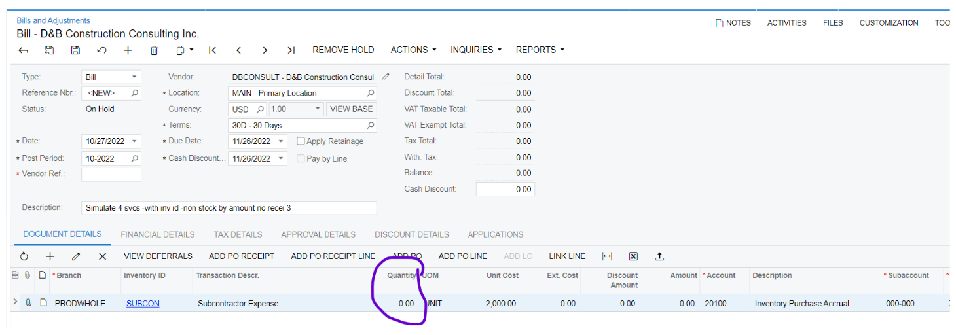Open ACTIVITIES in the top bar
Screen dimensions: 956x335
(786, 23)
